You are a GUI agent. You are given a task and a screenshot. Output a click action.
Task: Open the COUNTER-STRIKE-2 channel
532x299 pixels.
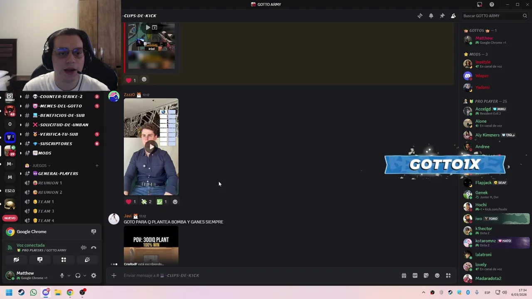pos(62,96)
